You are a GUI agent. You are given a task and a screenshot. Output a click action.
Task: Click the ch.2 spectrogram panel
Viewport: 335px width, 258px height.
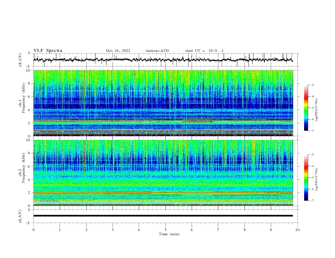(163, 173)
